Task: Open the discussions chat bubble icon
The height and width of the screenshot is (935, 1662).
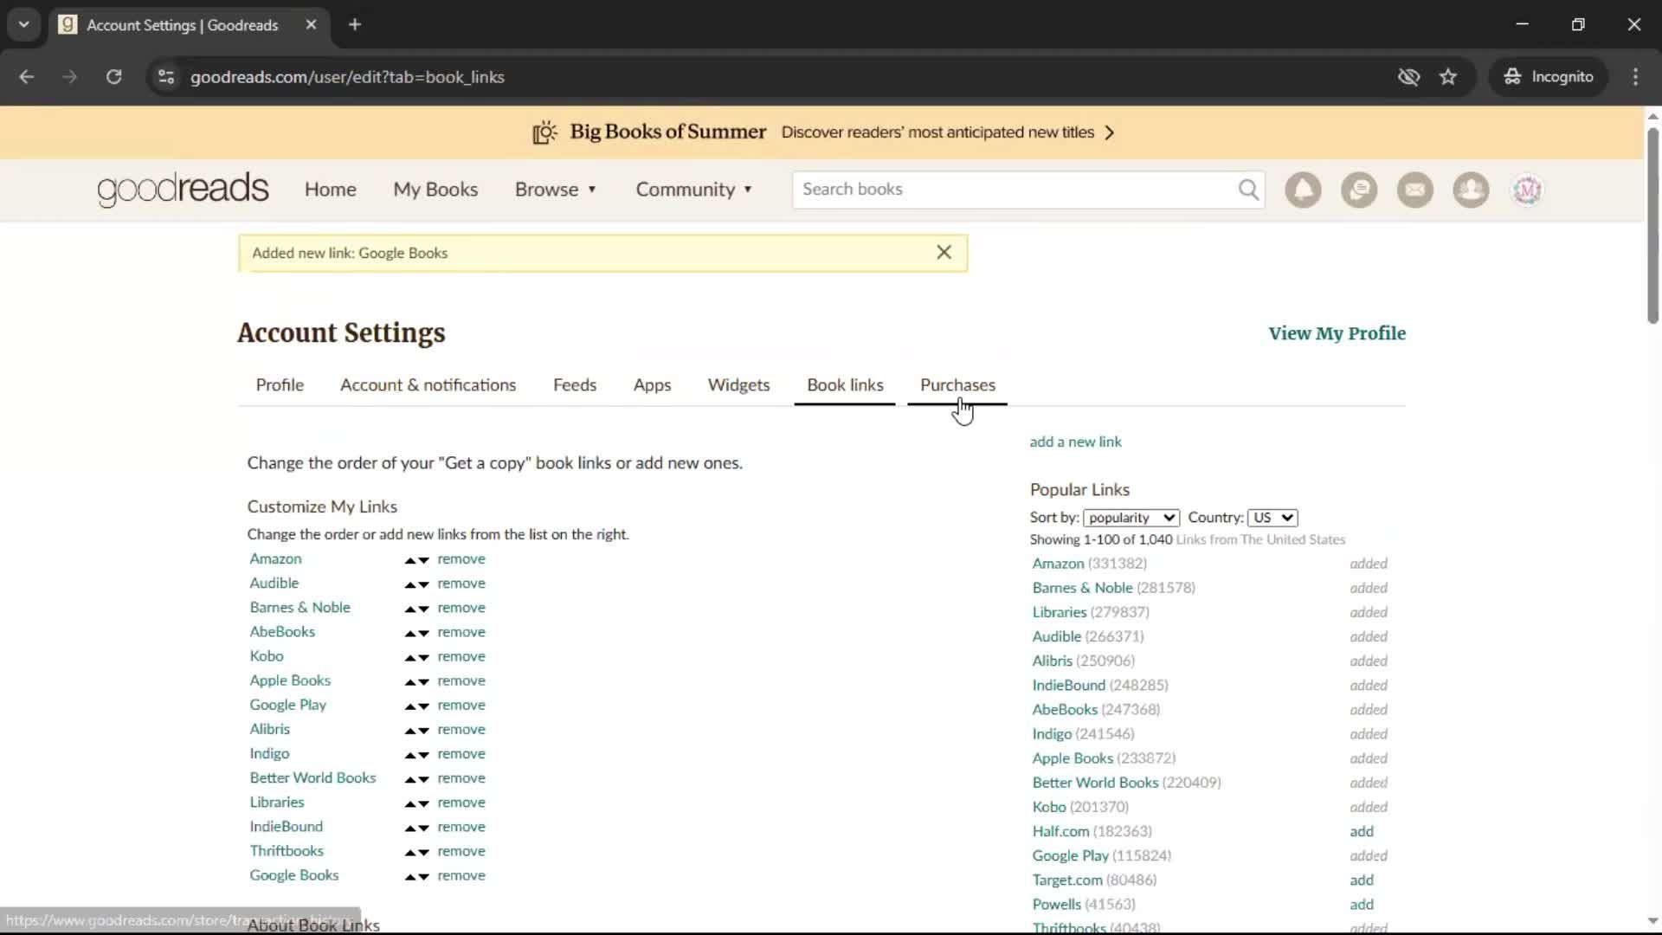Action: 1359,190
